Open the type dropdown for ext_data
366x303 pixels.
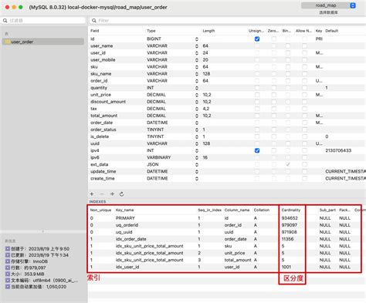197,164
